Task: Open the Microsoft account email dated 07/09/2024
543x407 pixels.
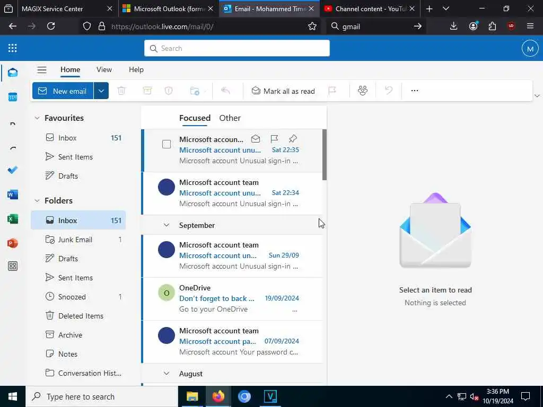Action: click(232, 342)
